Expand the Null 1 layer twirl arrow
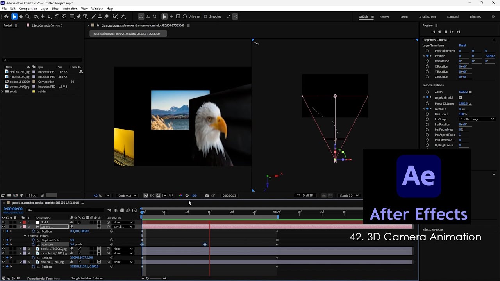This screenshot has width=500, height=281. point(20,222)
